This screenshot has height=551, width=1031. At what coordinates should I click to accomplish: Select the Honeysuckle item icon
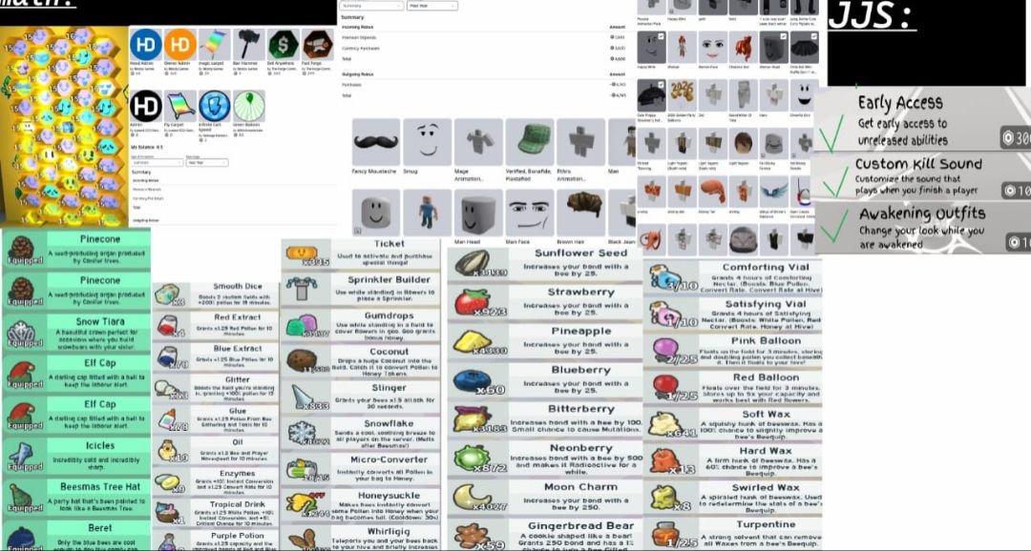click(x=304, y=504)
